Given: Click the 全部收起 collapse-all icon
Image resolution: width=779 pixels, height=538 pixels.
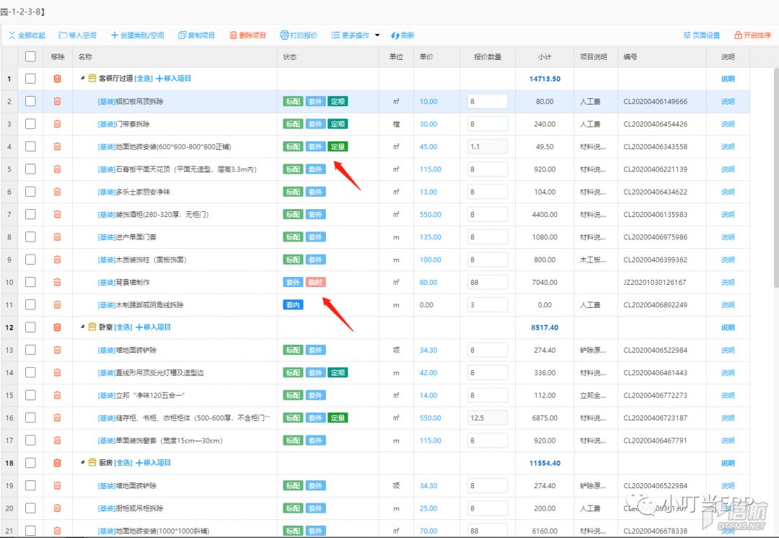Looking at the screenshot, I should [x=12, y=35].
